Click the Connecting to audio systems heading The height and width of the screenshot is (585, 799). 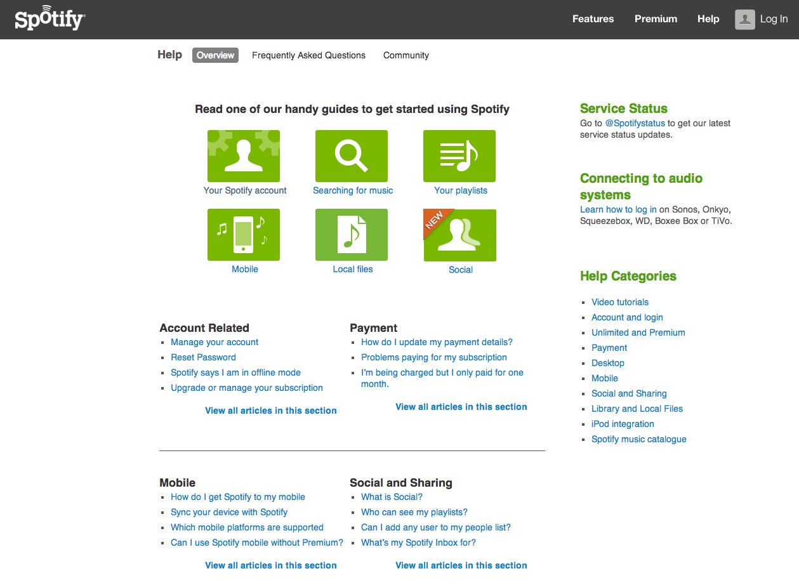[641, 187]
